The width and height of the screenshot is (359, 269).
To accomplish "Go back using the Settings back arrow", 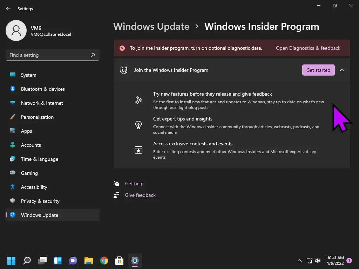I will 8,8.
